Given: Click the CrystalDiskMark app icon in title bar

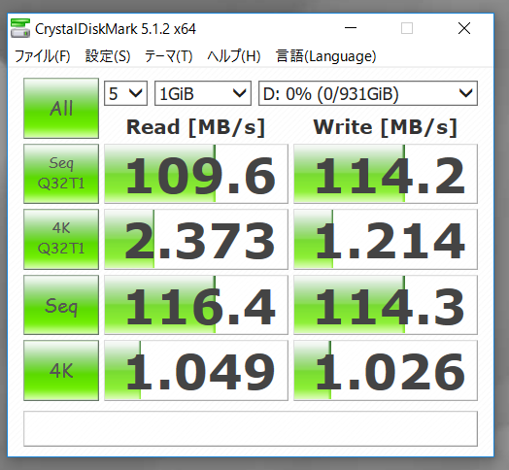Looking at the screenshot, I should 20,28.
